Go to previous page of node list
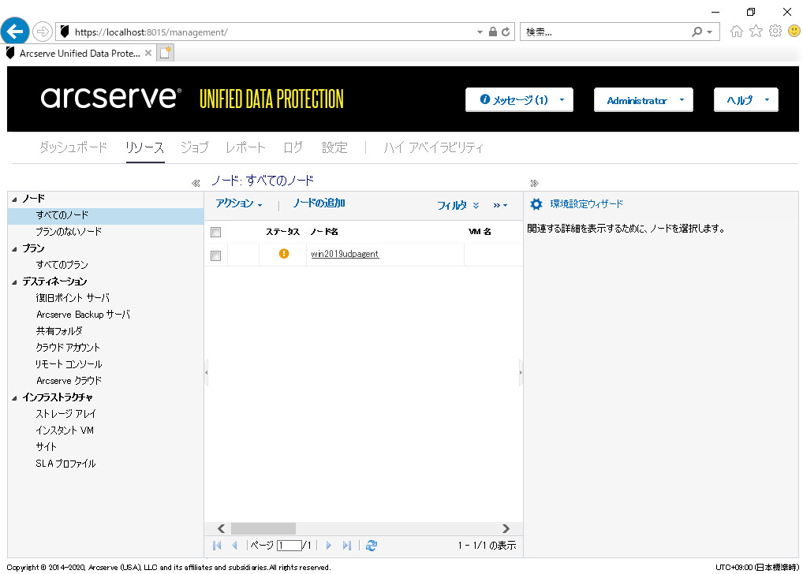Screen dimensions: 803x574 [x=234, y=546]
